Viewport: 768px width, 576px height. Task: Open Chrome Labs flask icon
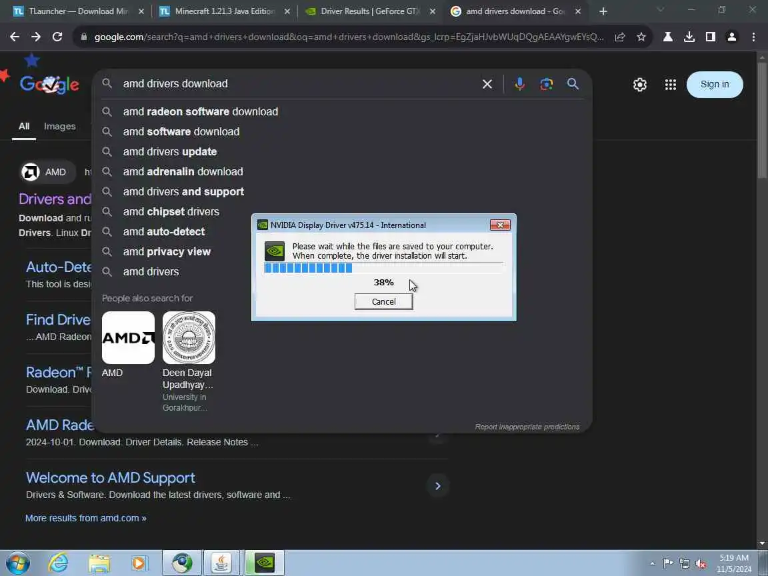click(x=667, y=37)
